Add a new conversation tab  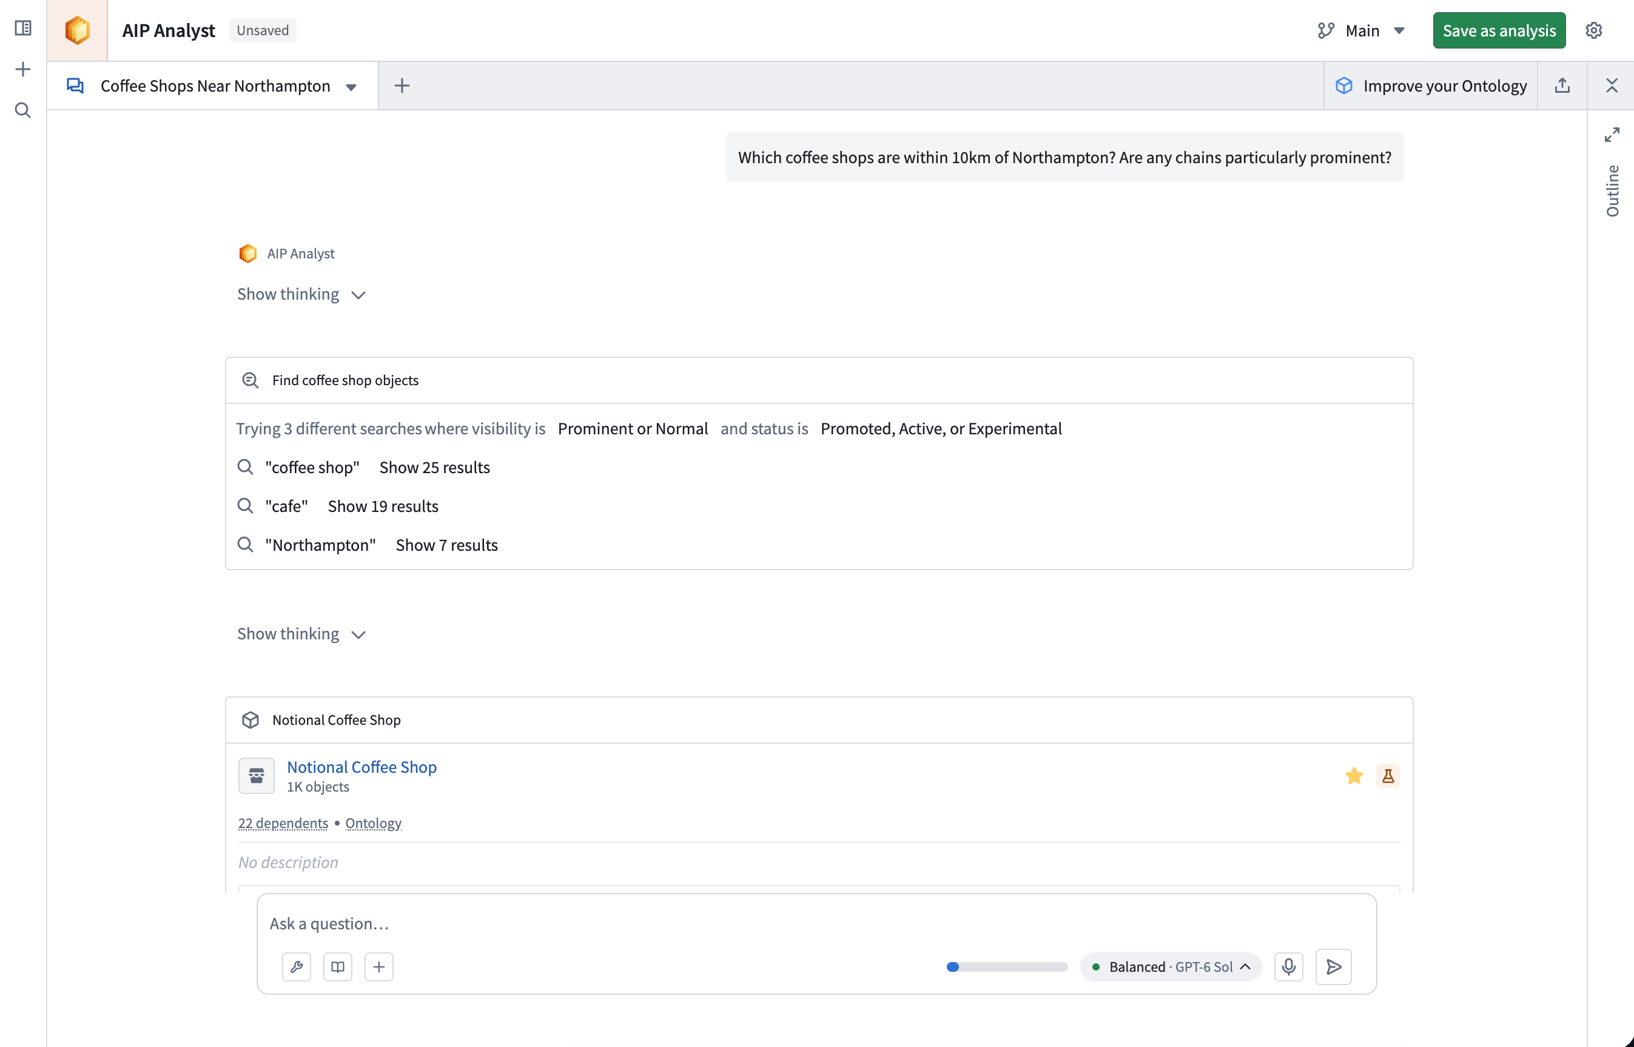402,86
